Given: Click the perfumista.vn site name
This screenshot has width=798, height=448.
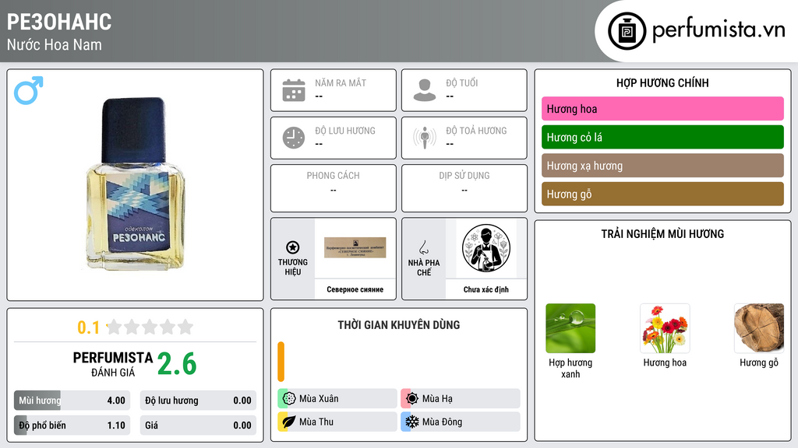Looking at the screenshot, I should click(719, 30).
